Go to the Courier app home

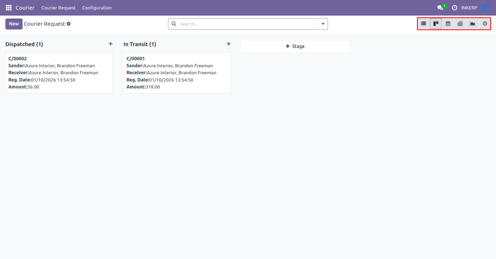tap(25, 8)
